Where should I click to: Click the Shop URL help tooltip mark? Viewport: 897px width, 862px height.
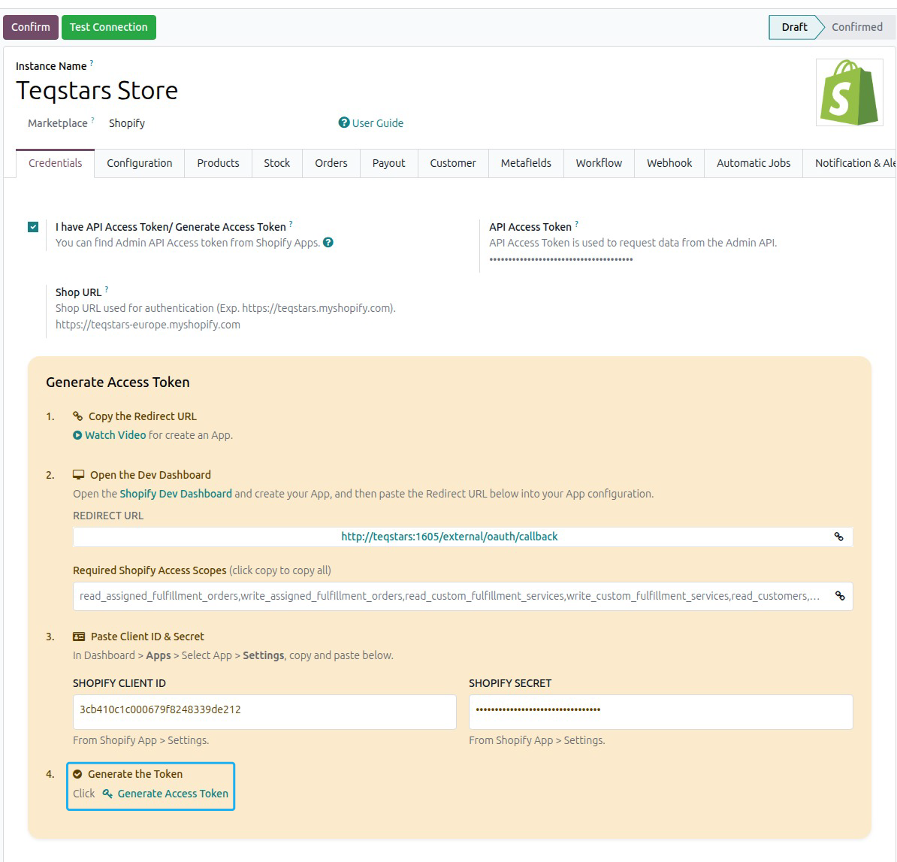(x=107, y=289)
